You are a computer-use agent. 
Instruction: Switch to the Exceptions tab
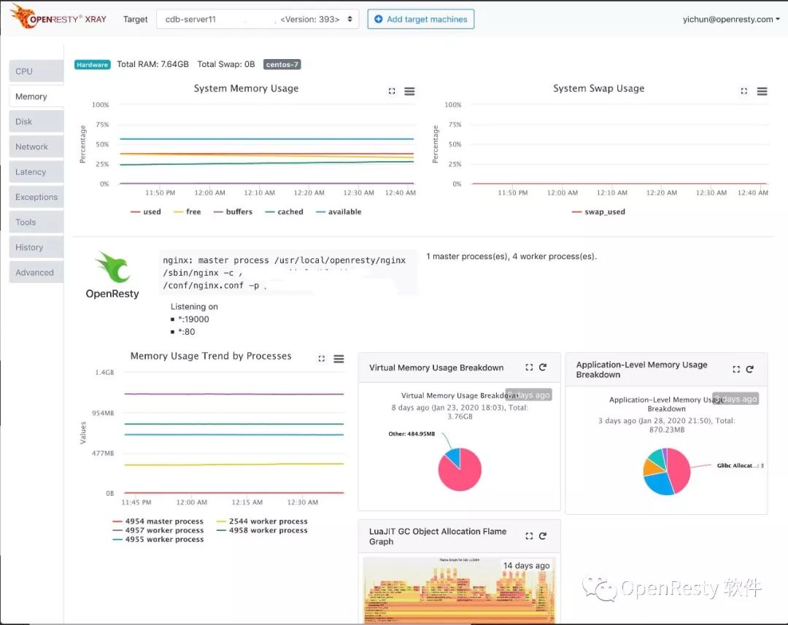click(x=36, y=197)
